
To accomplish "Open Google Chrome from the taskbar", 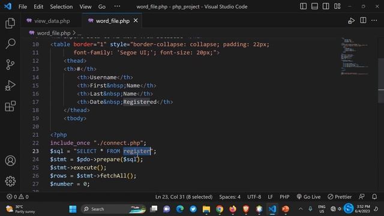I will tap(220, 209).
